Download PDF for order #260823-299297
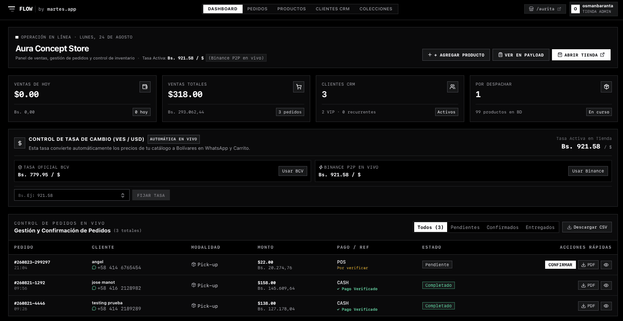The height and width of the screenshot is (321, 623). (588, 265)
